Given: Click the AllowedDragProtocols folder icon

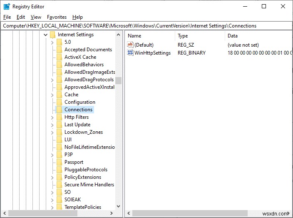Looking at the screenshot, I should pyautogui.click(x=60, y=80).
